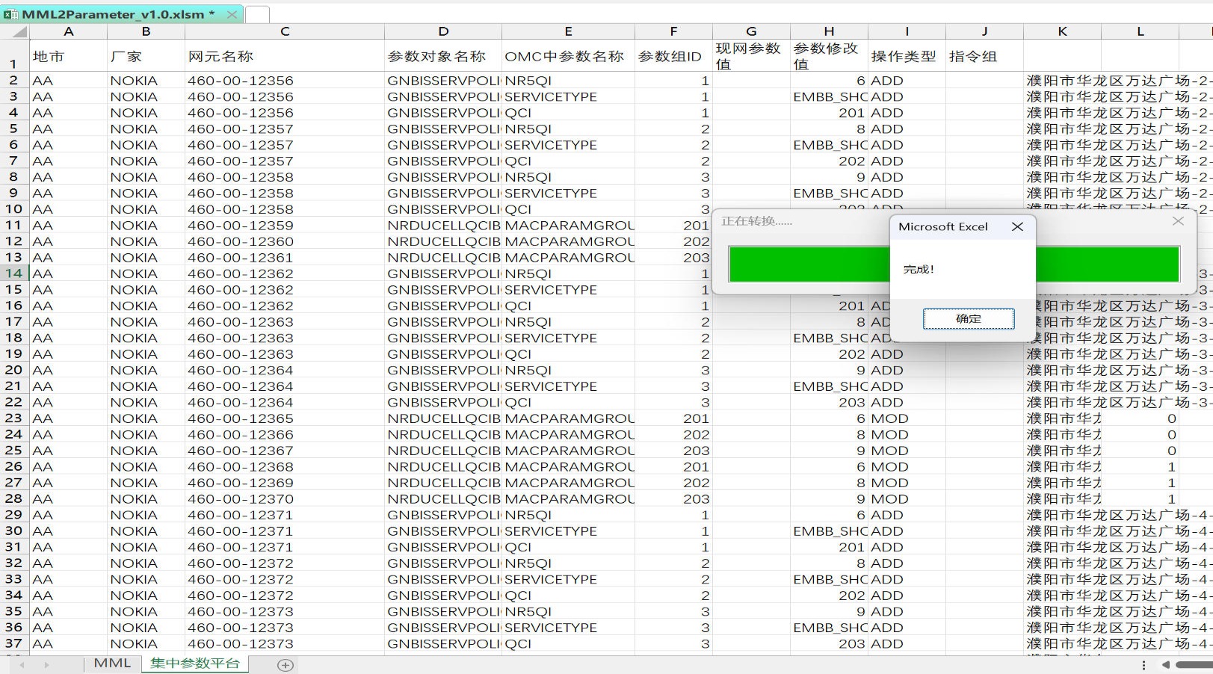Click the add new sheet plus icon

[x=285, y=665]
